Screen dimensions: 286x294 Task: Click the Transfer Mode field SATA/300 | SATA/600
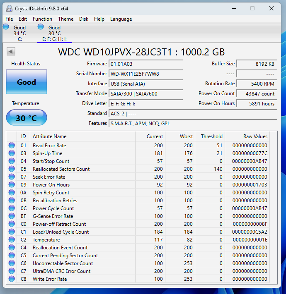(x=146, y=93)
